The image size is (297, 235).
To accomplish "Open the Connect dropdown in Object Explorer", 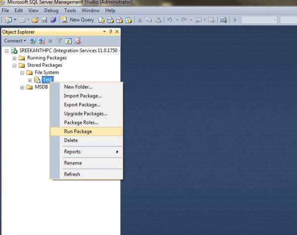I will 15,40.
